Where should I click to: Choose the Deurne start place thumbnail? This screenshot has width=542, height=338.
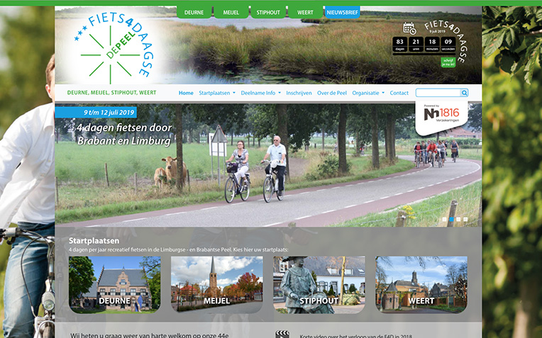(x=114, y=284)
